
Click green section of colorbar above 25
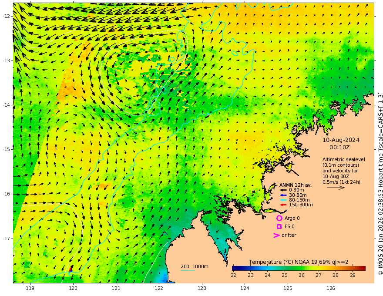pyautogui.click(x=285, y=268)
